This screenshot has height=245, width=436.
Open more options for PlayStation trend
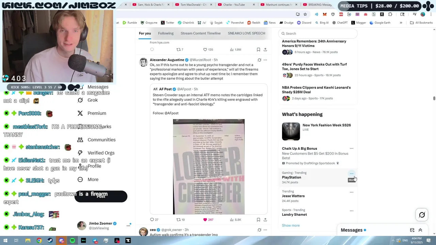(352, 174)
